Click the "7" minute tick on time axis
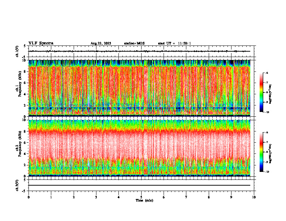The width and height of the screenshot is (286, 221). point(186,197)
